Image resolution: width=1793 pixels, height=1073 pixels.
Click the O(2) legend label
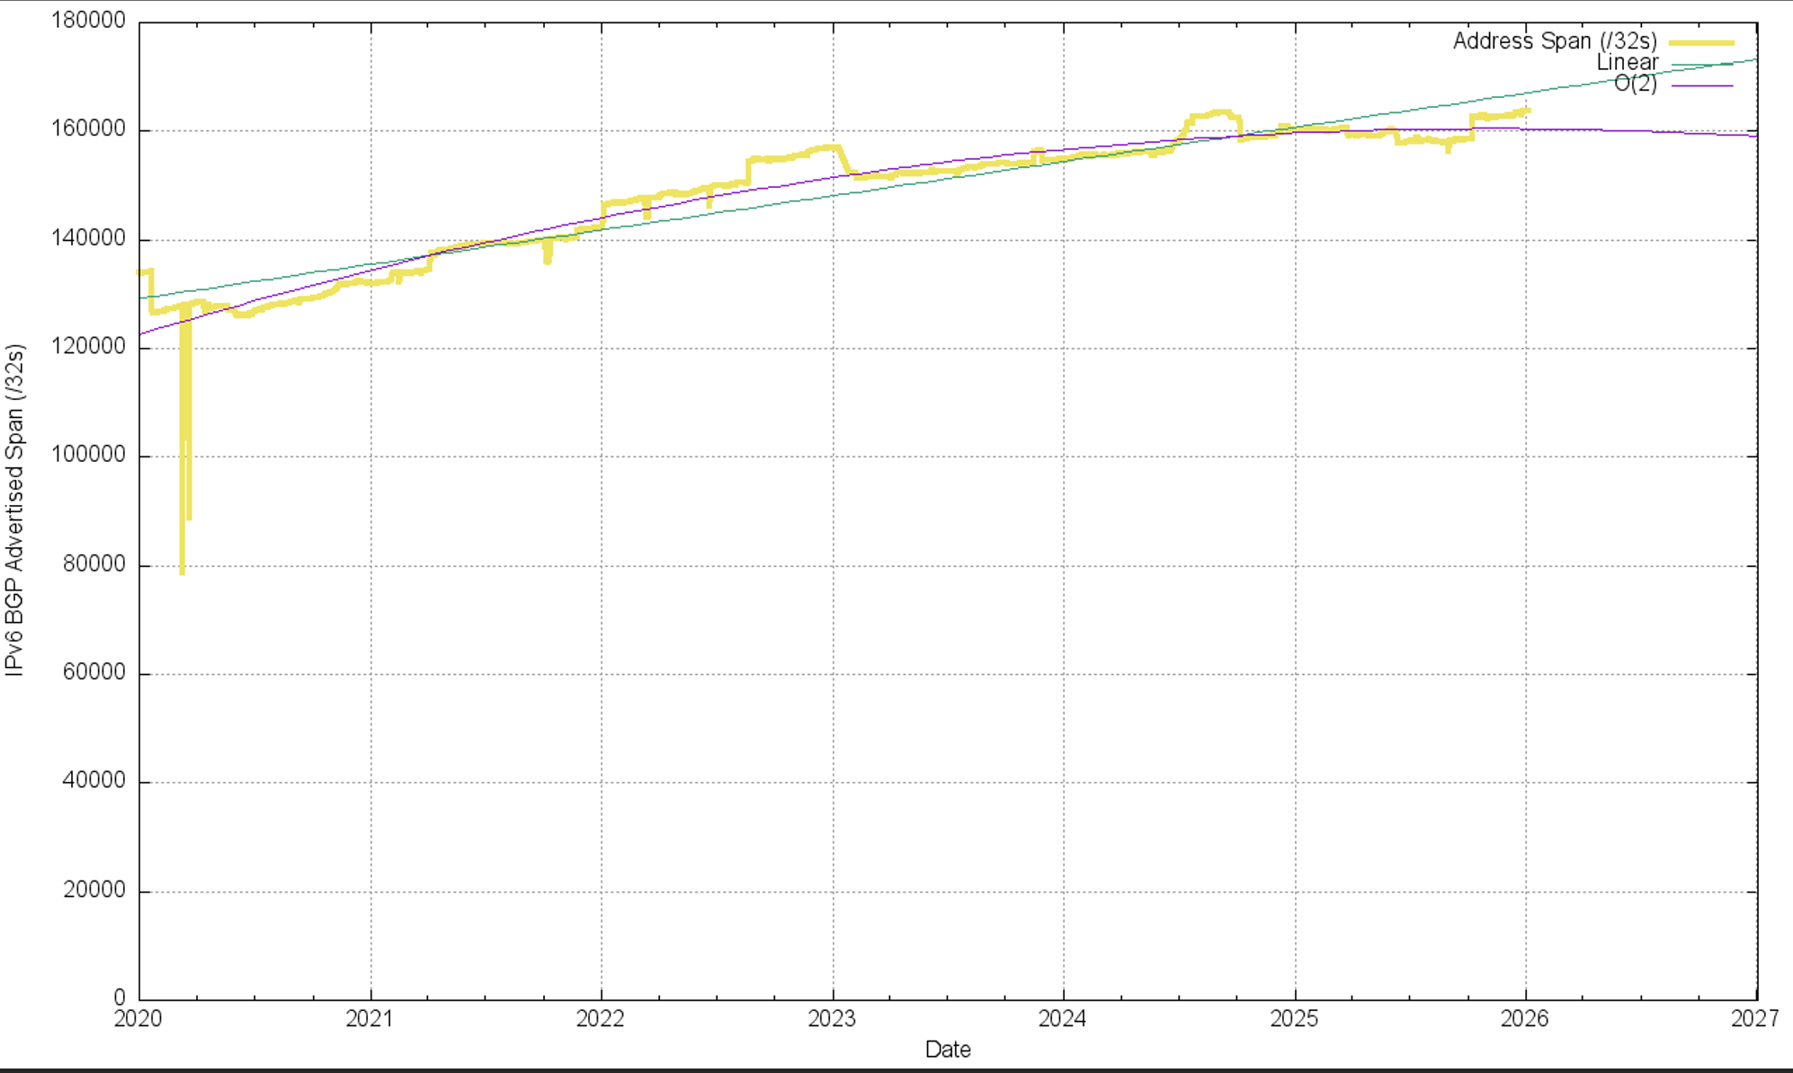tap(1635, 84)
